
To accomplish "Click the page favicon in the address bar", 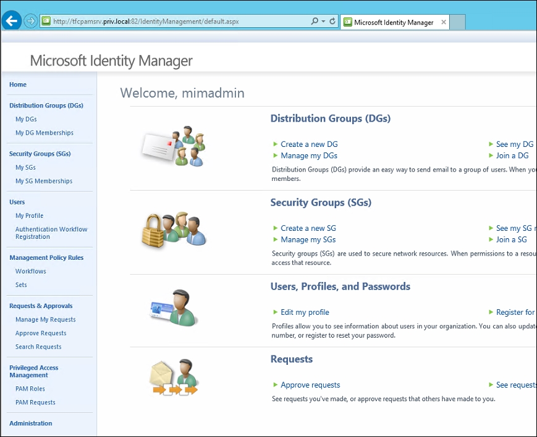I will click(x=46, y=21).
